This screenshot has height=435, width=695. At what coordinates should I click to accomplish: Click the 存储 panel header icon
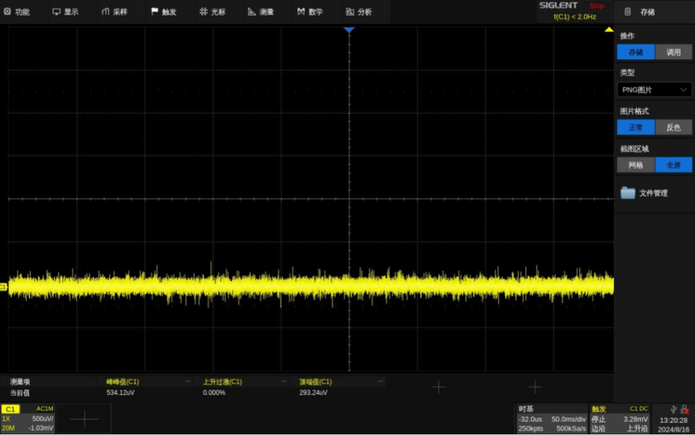point(627,12)
